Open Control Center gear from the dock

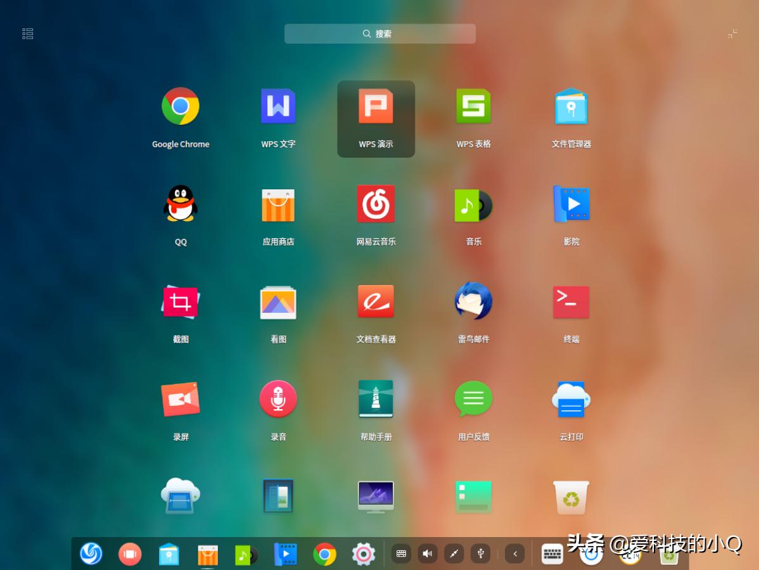[362, 554]
